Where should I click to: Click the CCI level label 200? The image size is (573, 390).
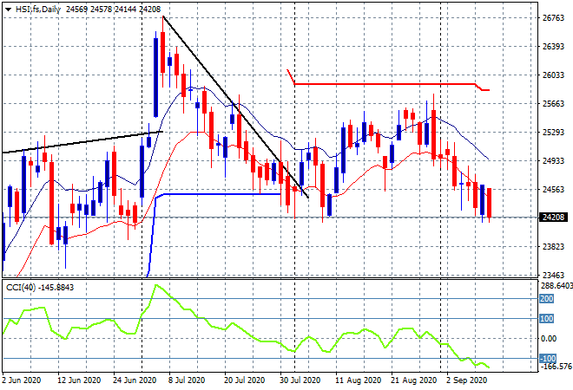click(547, 299)
